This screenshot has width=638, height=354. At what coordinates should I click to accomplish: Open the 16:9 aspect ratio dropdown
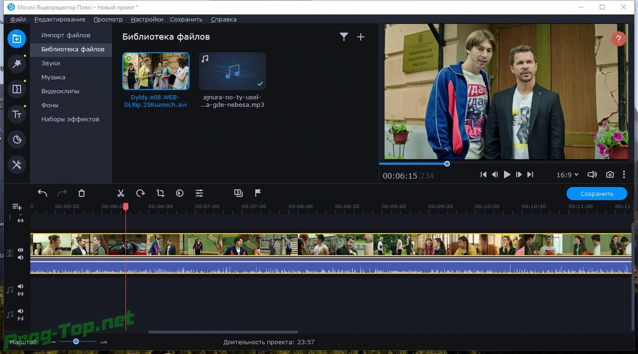pos(567,174)
